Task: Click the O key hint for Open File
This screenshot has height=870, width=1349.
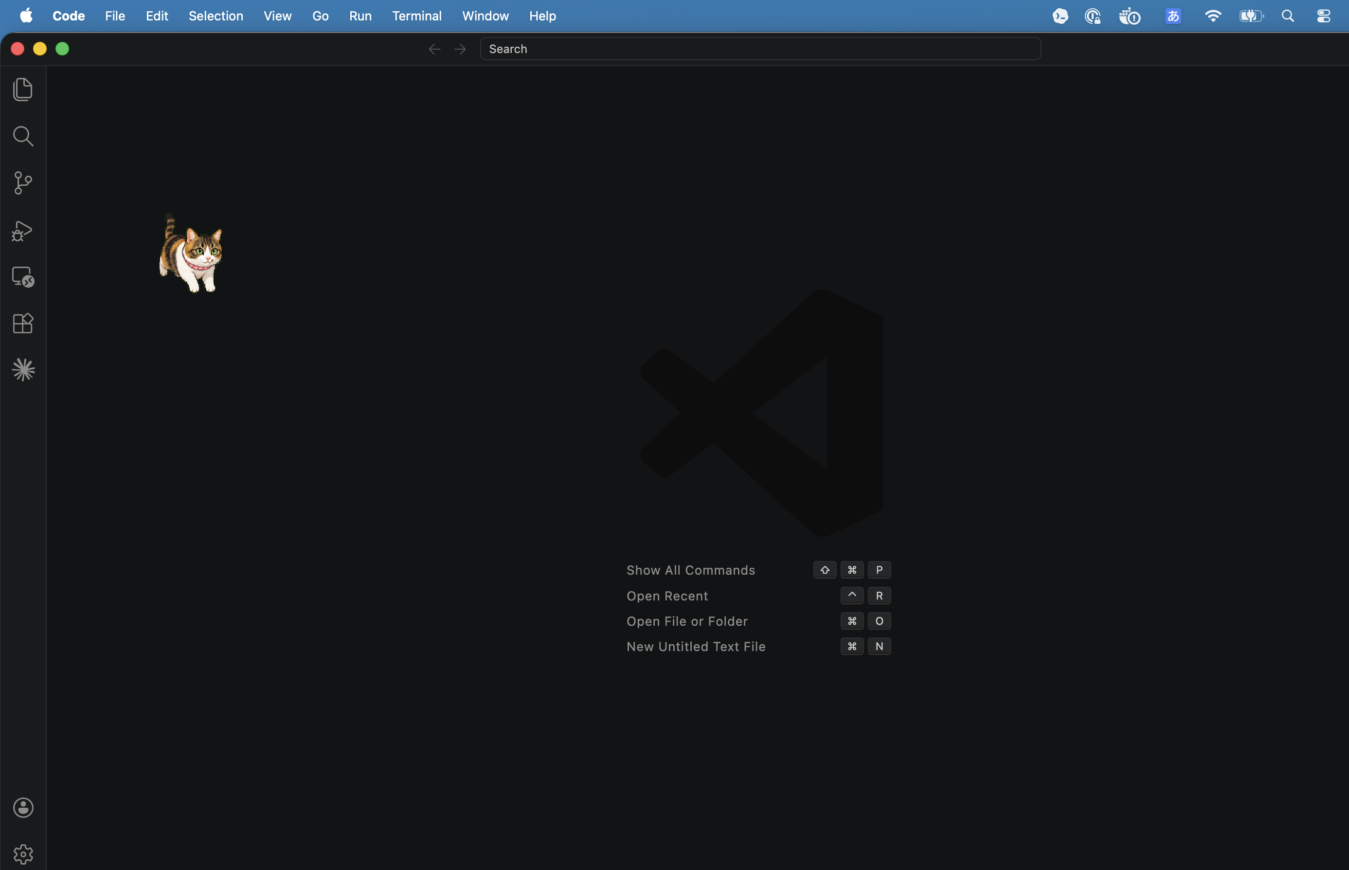Action: pyautogui.click(x=879, y=621)
